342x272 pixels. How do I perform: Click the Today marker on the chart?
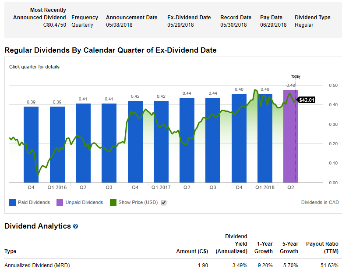[x=296, y=76]
